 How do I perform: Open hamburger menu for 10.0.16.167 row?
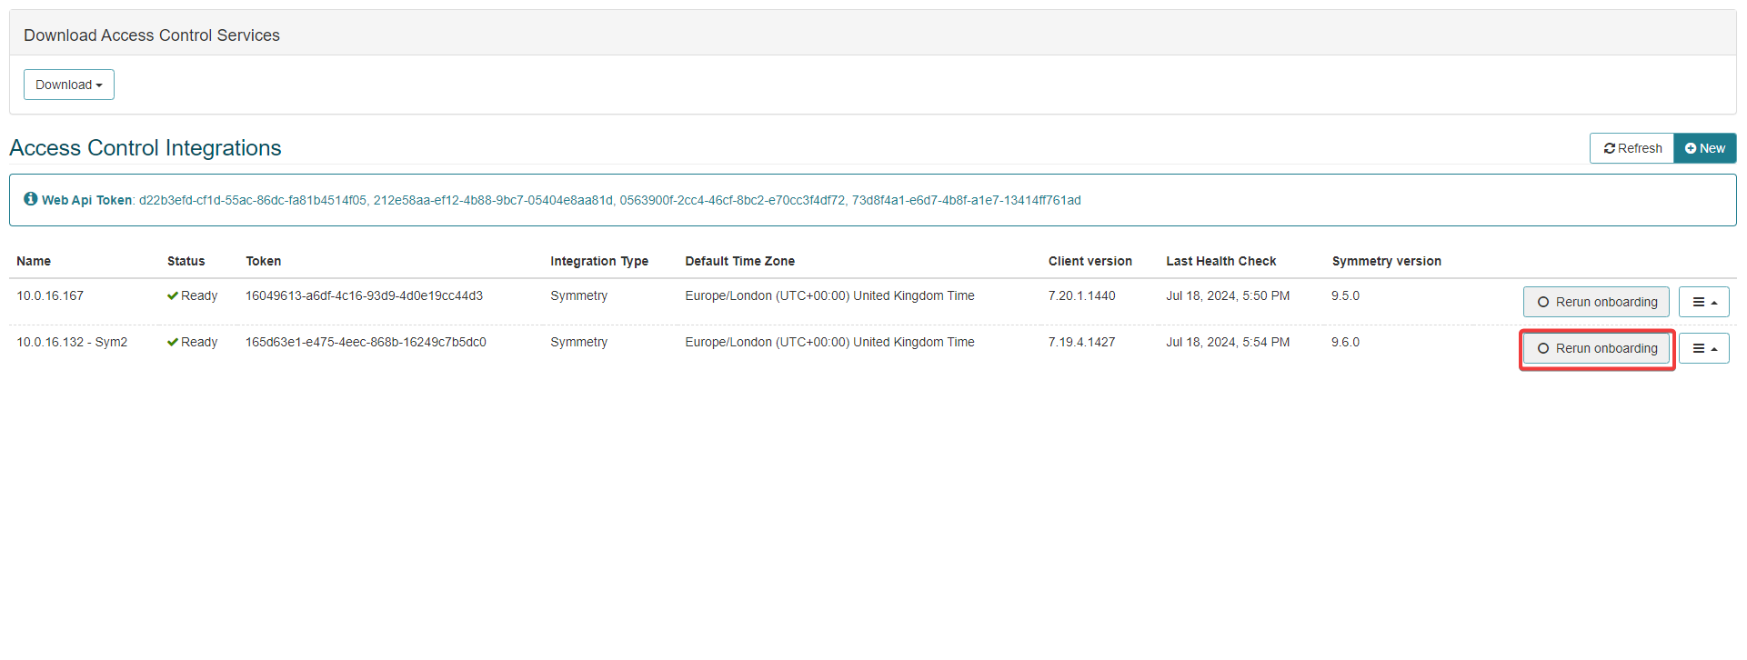coord(1703,302)
